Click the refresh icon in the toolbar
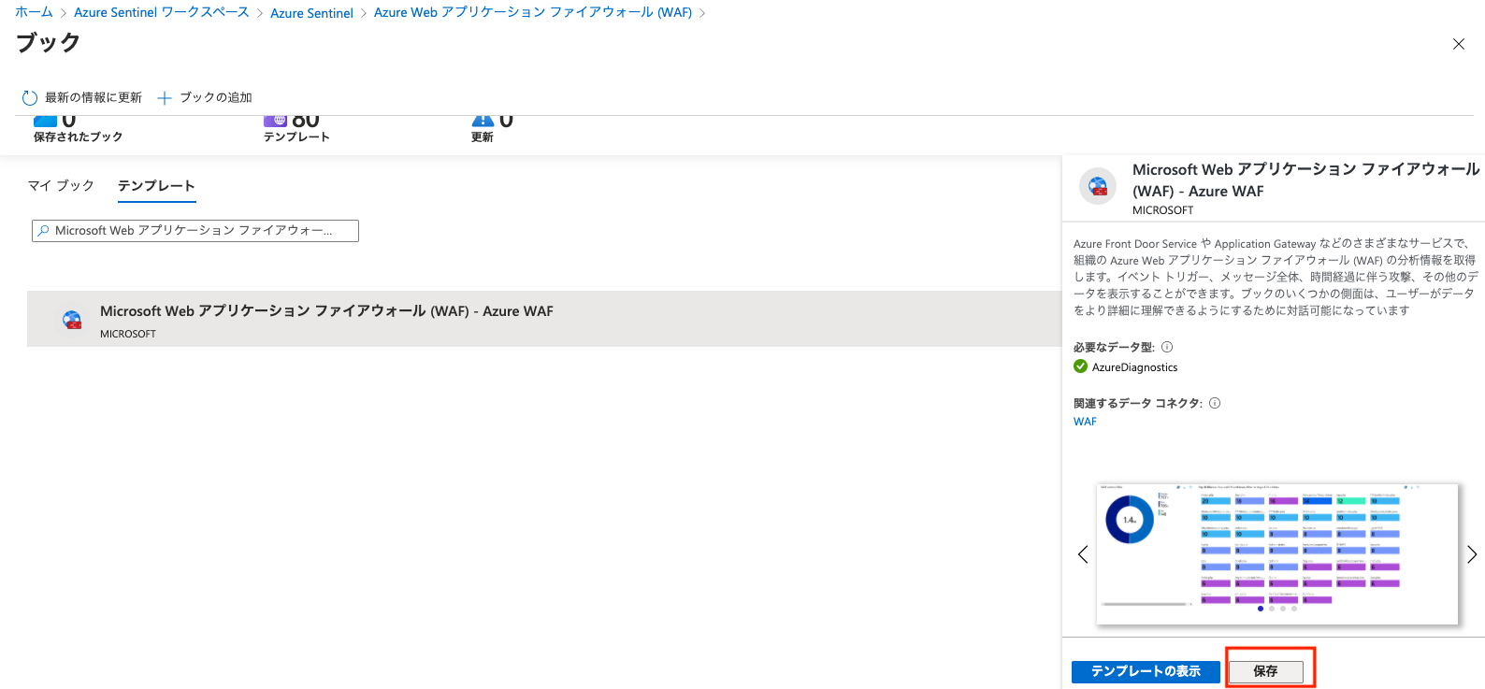This screenshot has width=1485, height=689. click(x=29, y=98)
